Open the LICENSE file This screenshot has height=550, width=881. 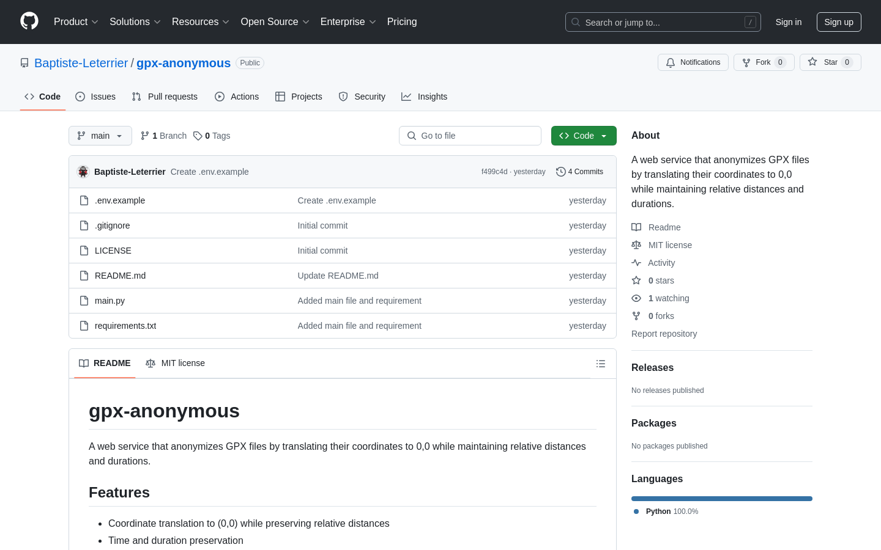coord(113,251)
